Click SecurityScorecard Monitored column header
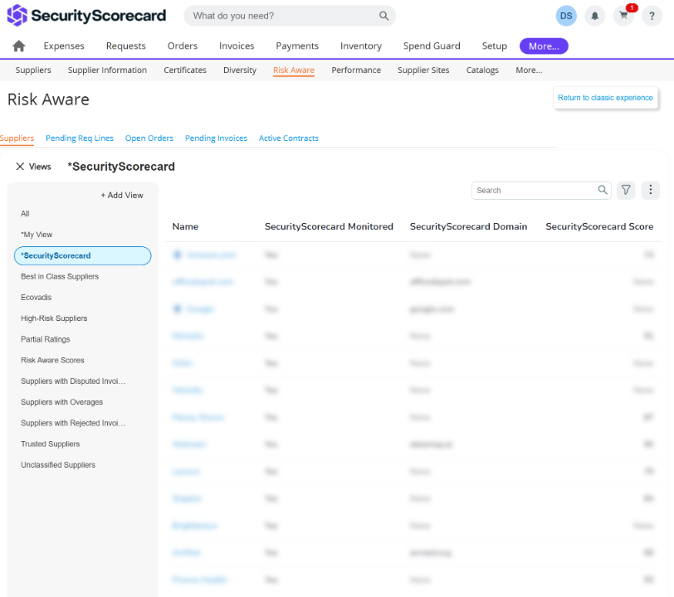This screenshot has height=597, width=674. (x=329, y=226)
